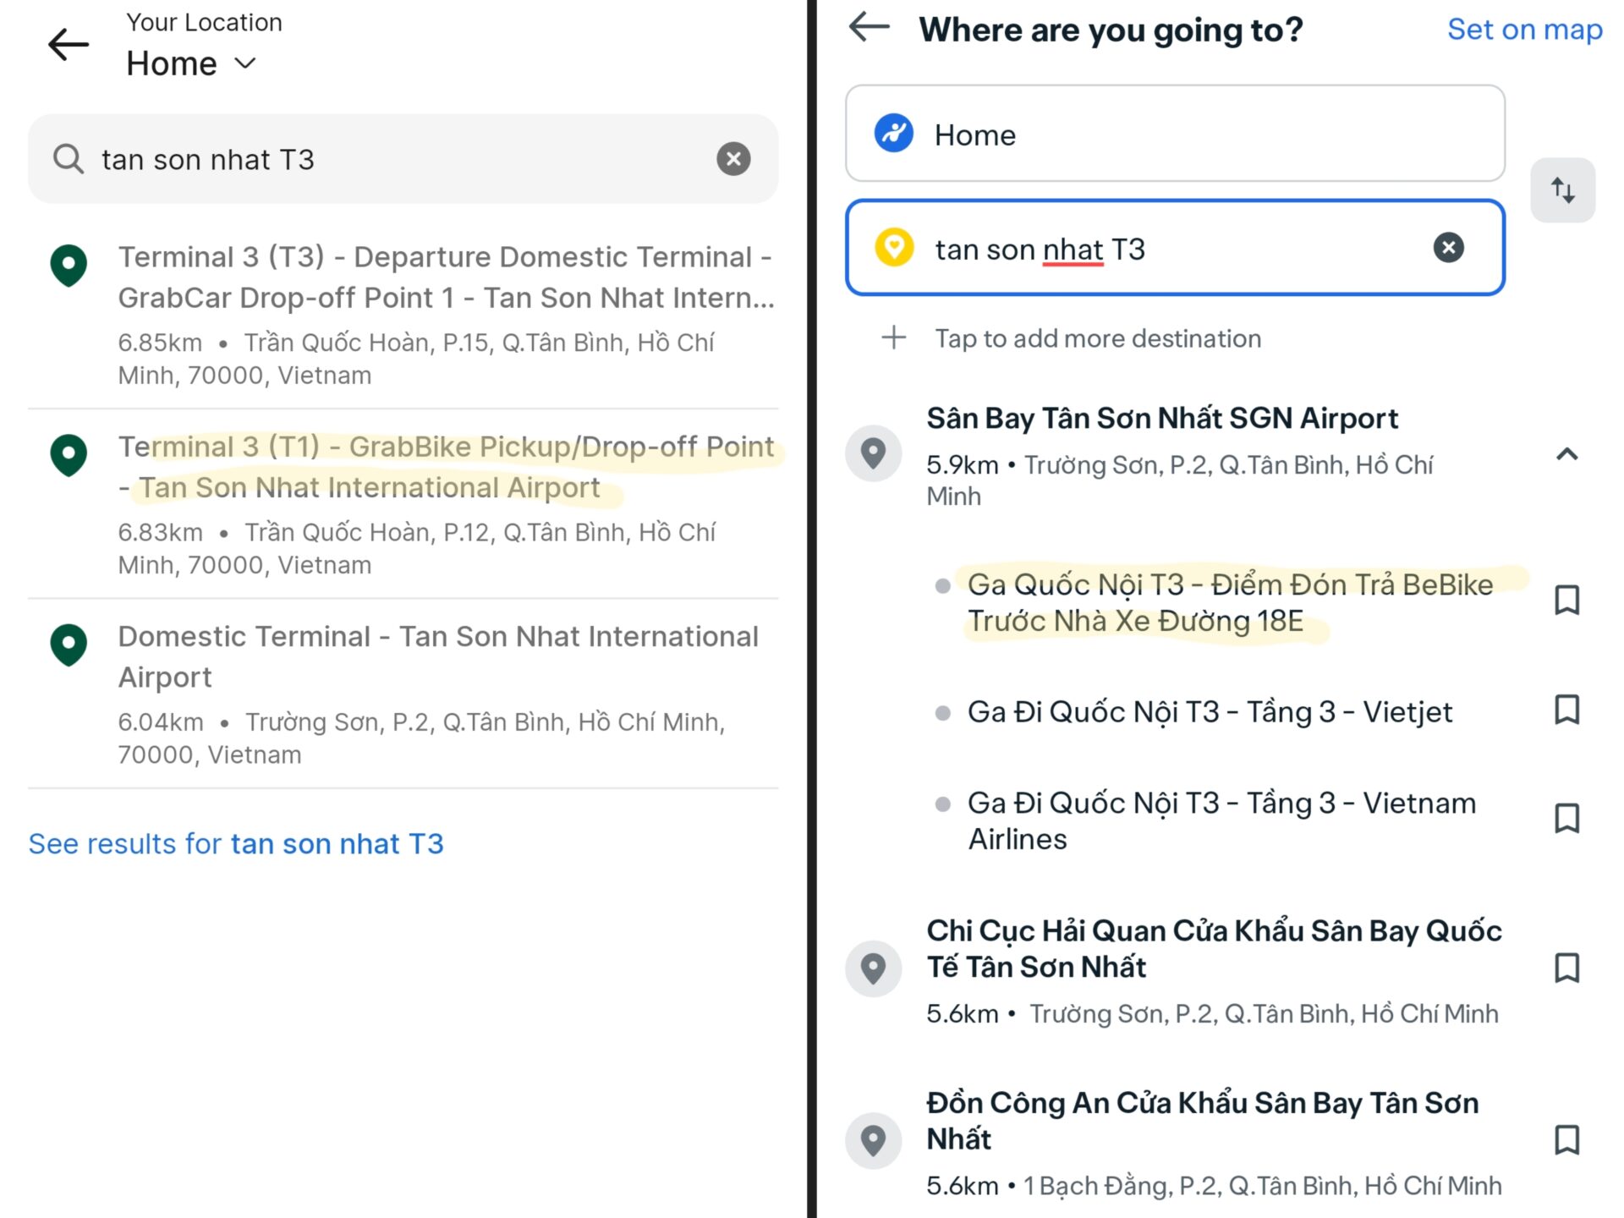Open See results for tan son nhat T3
Image resolution: width=1624 pixels, height=1218 pixels.
236,843
